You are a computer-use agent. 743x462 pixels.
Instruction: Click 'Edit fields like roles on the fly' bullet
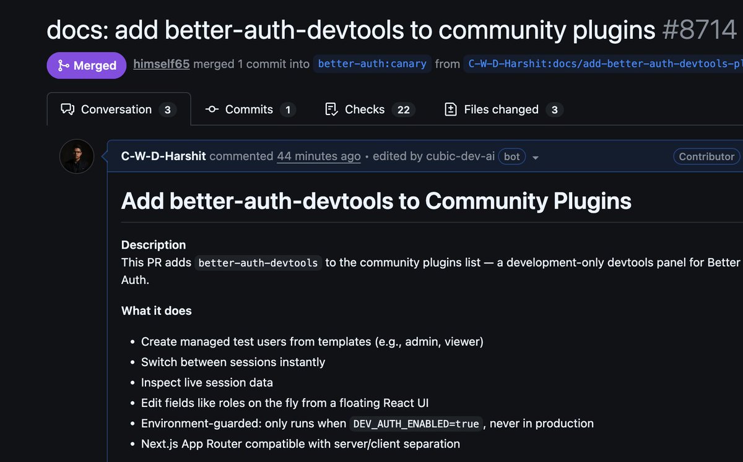(x=285, y=403)
